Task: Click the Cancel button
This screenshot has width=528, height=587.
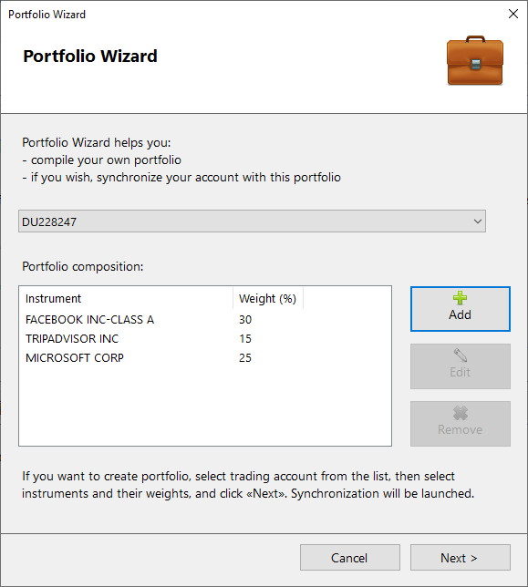Action: [350, 558]
